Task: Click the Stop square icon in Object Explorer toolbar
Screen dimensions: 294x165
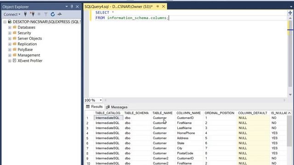Action: (39, 14)
